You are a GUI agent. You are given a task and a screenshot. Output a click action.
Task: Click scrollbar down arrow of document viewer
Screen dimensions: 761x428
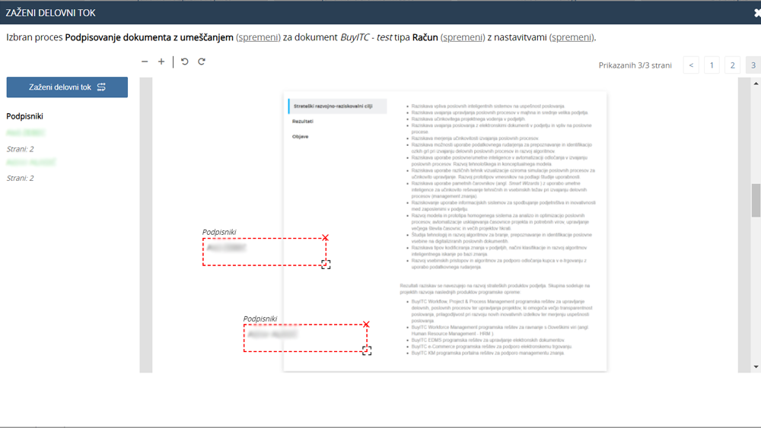pos(756,367)
